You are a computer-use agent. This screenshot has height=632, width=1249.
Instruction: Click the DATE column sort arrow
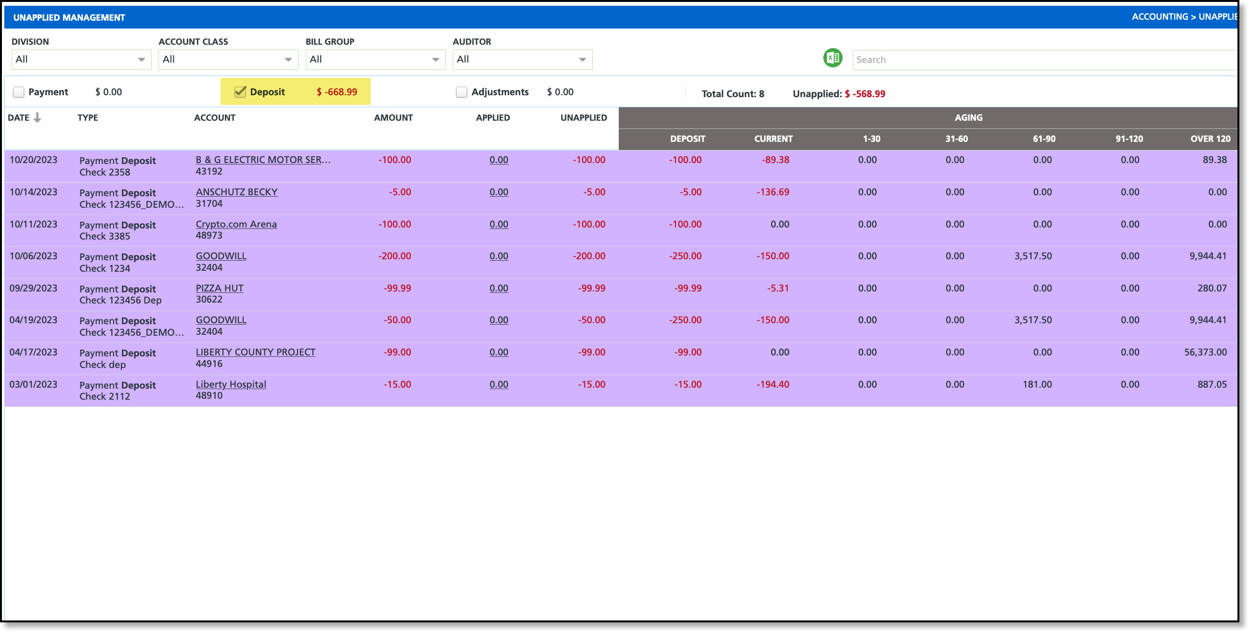tap(38, 118)
